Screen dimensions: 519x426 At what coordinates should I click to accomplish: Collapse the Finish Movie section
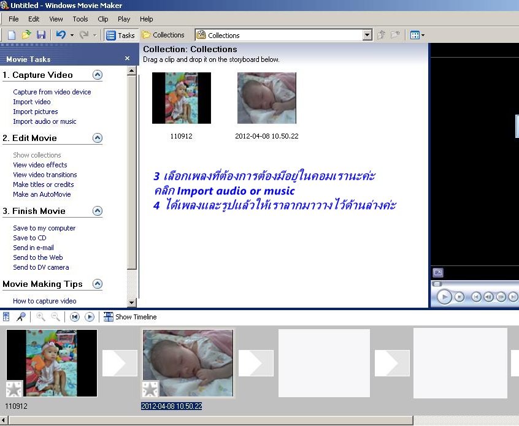tap(98, 211)
